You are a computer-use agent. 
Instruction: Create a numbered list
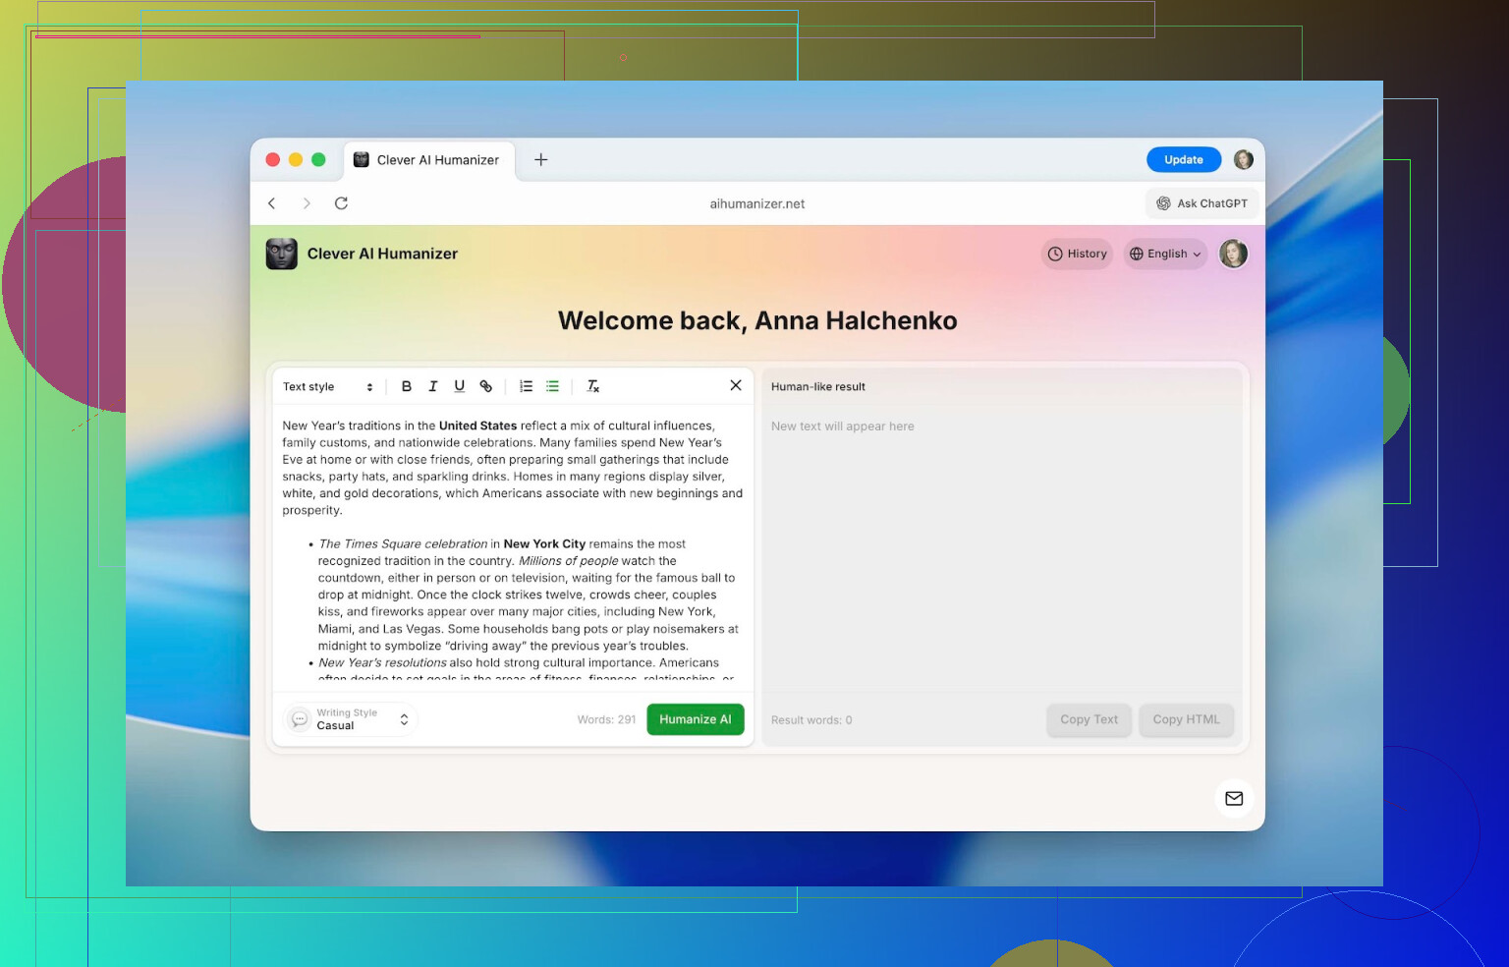coord(527,386)
